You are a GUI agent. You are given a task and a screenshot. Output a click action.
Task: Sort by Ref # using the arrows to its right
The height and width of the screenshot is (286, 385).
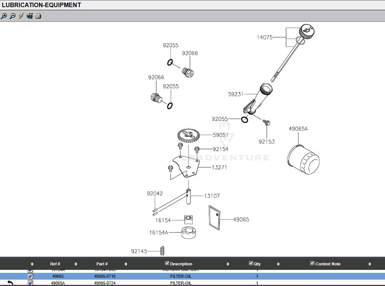(x=76, y=264)
